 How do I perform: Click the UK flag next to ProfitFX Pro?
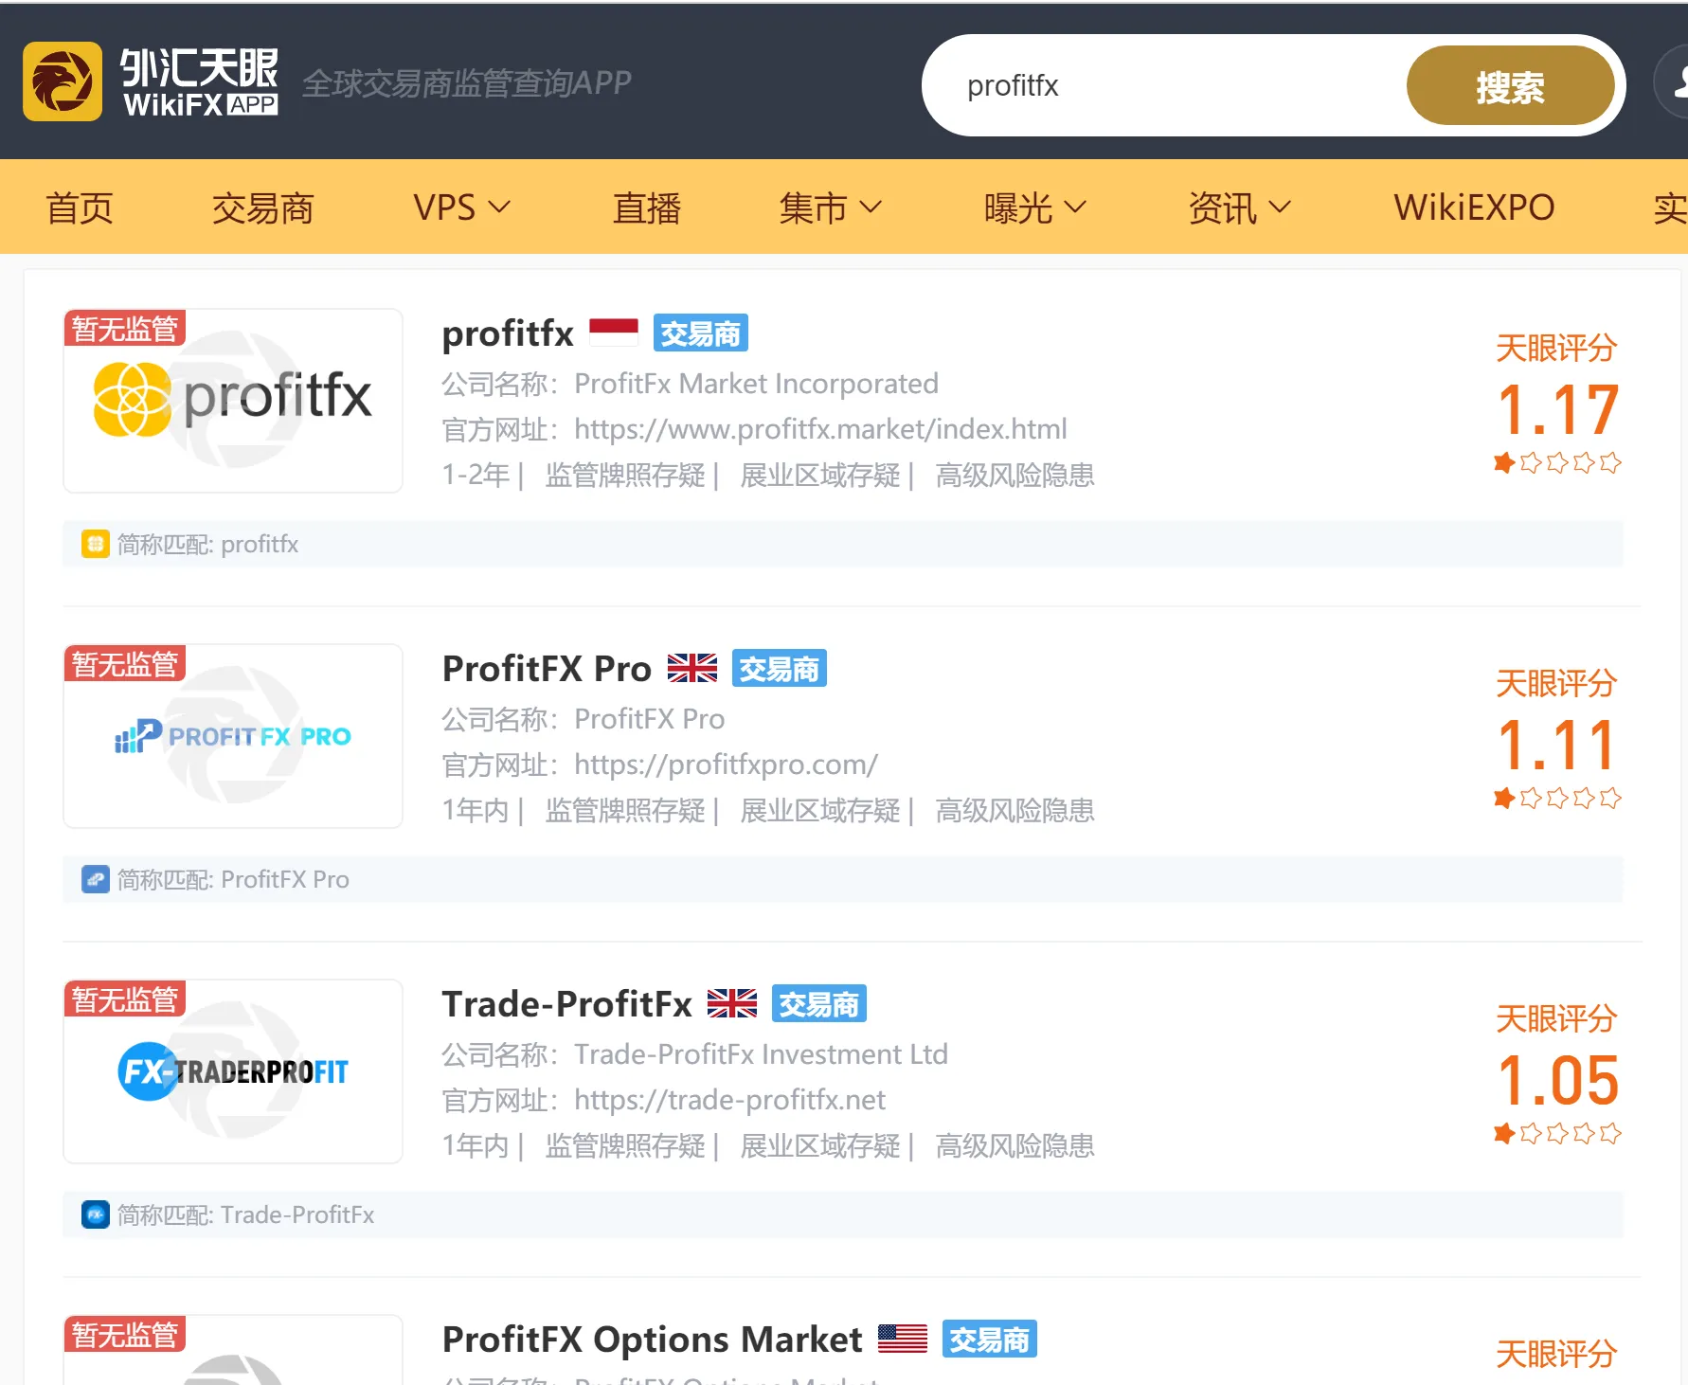pyautogui.click(x=692, y=668)
